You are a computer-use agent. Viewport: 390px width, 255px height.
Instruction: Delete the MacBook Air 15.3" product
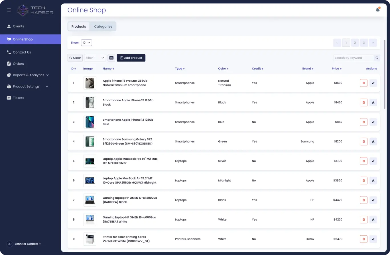[363, 180]
